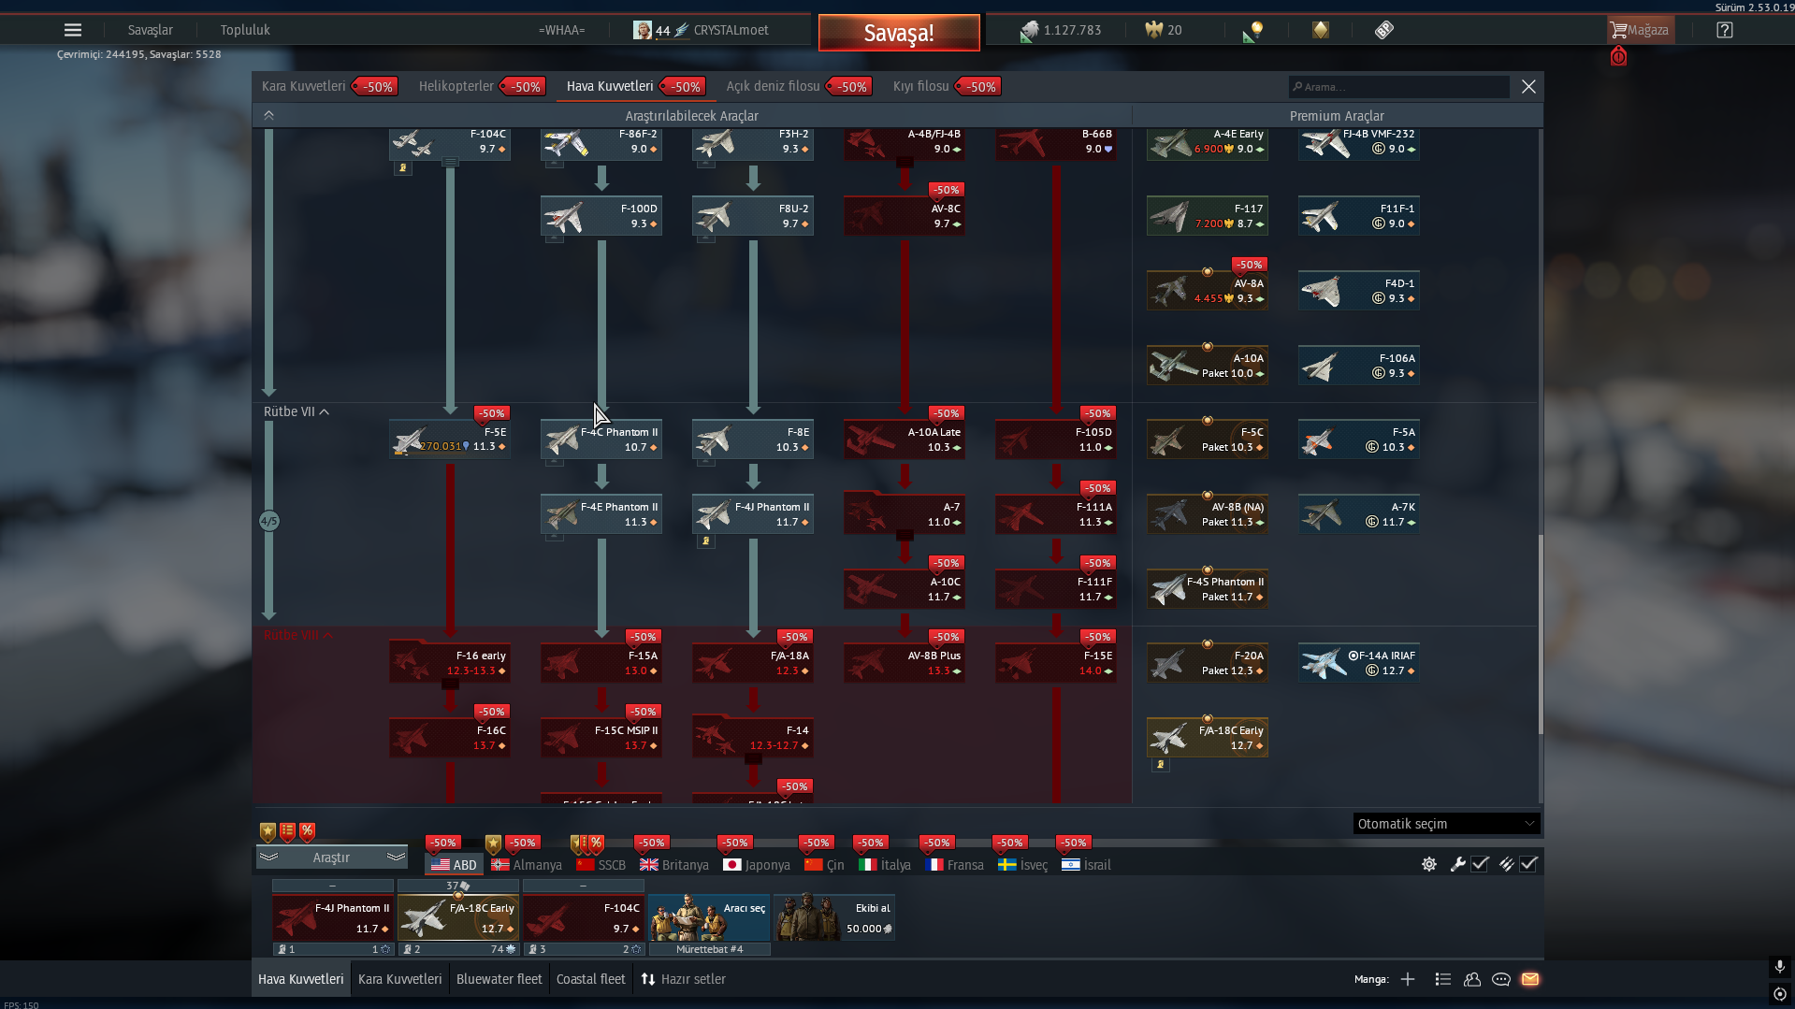The height and width of the screenshot is (1009, 1795).
Task: Click the Arama search field
Action: click(1398, 87)
